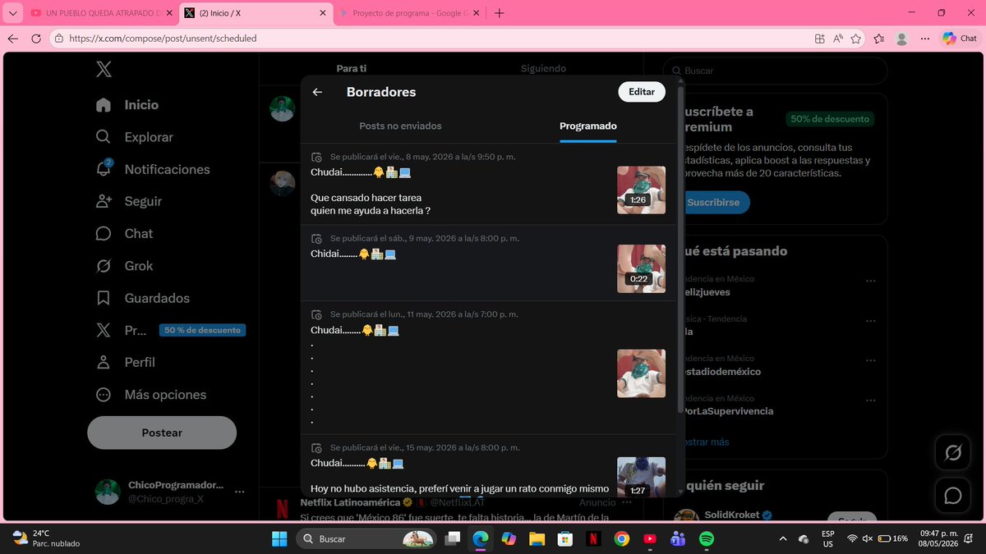Open more options for the 'la' Música trend
This screenshot has width=986, height=554.
(870, 320)
